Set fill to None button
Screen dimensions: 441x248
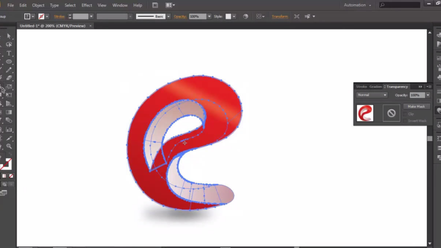pyautogui.click(x=11, y=176)
